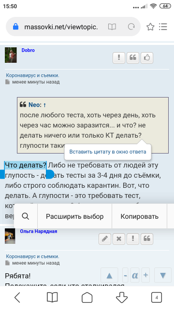Tap the massovki.net URL address field
Viewport: 174px width, 309px height.
point(61,27)
